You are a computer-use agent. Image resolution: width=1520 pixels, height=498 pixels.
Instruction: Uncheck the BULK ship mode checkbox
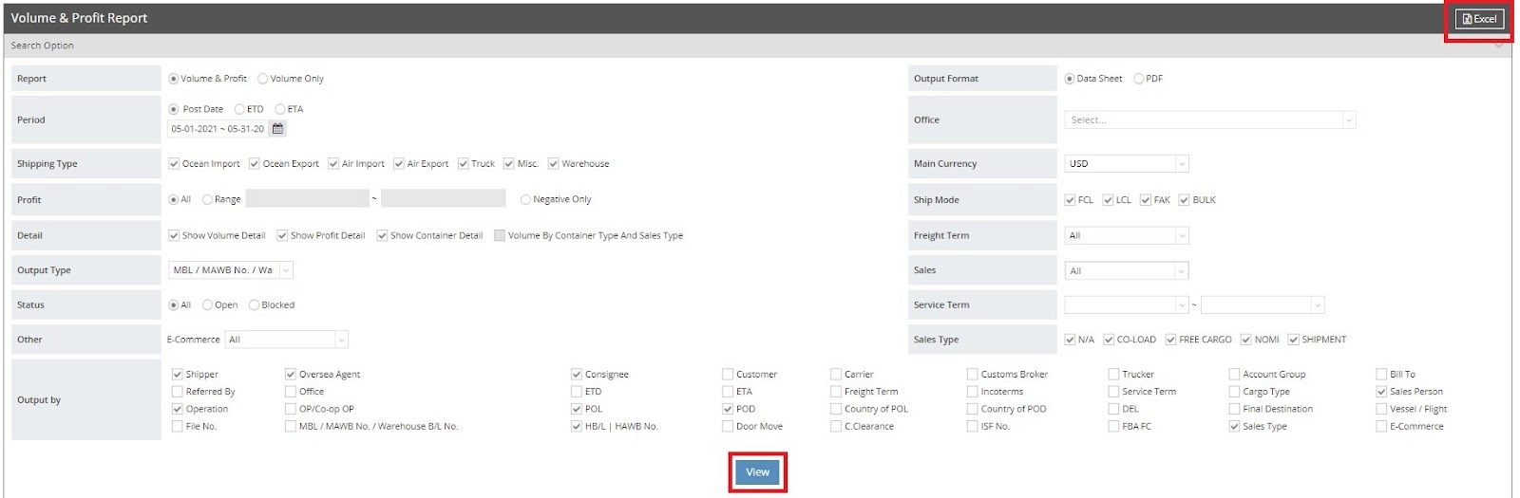1184,200
